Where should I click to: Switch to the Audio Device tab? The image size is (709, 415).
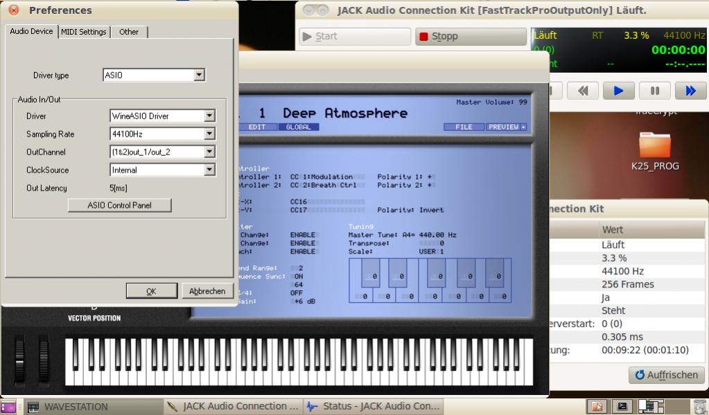tap(31, 31)
